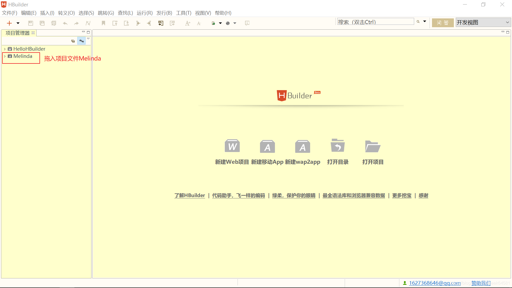
Task: Open the 转义(O) menu
Action: point(66,13)
